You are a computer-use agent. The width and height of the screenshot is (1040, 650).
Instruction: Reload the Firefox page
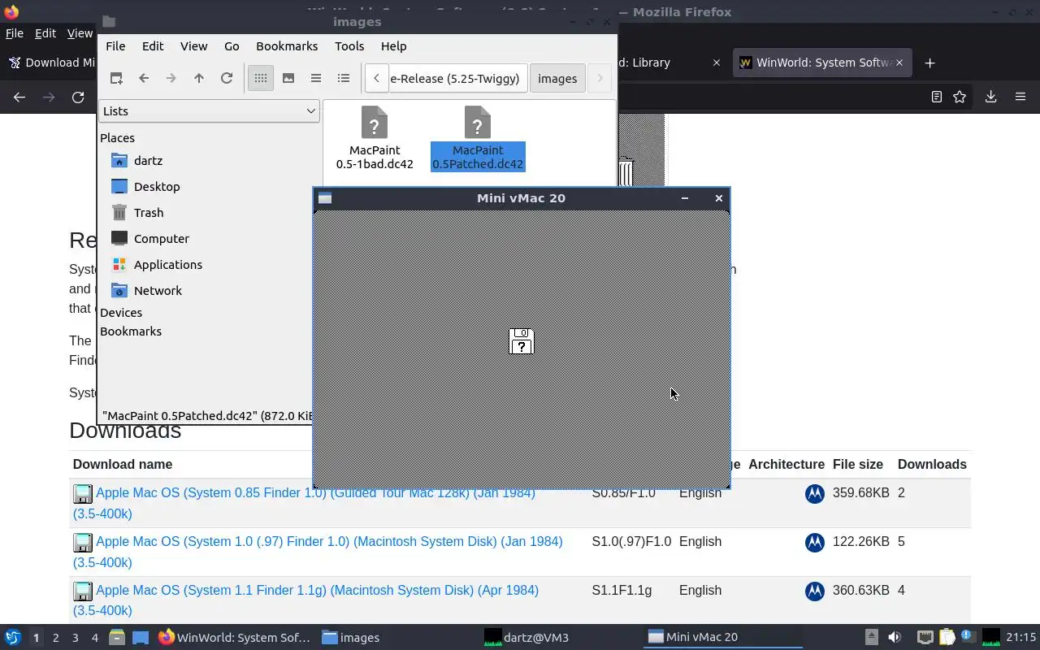[x=78, y=97]
